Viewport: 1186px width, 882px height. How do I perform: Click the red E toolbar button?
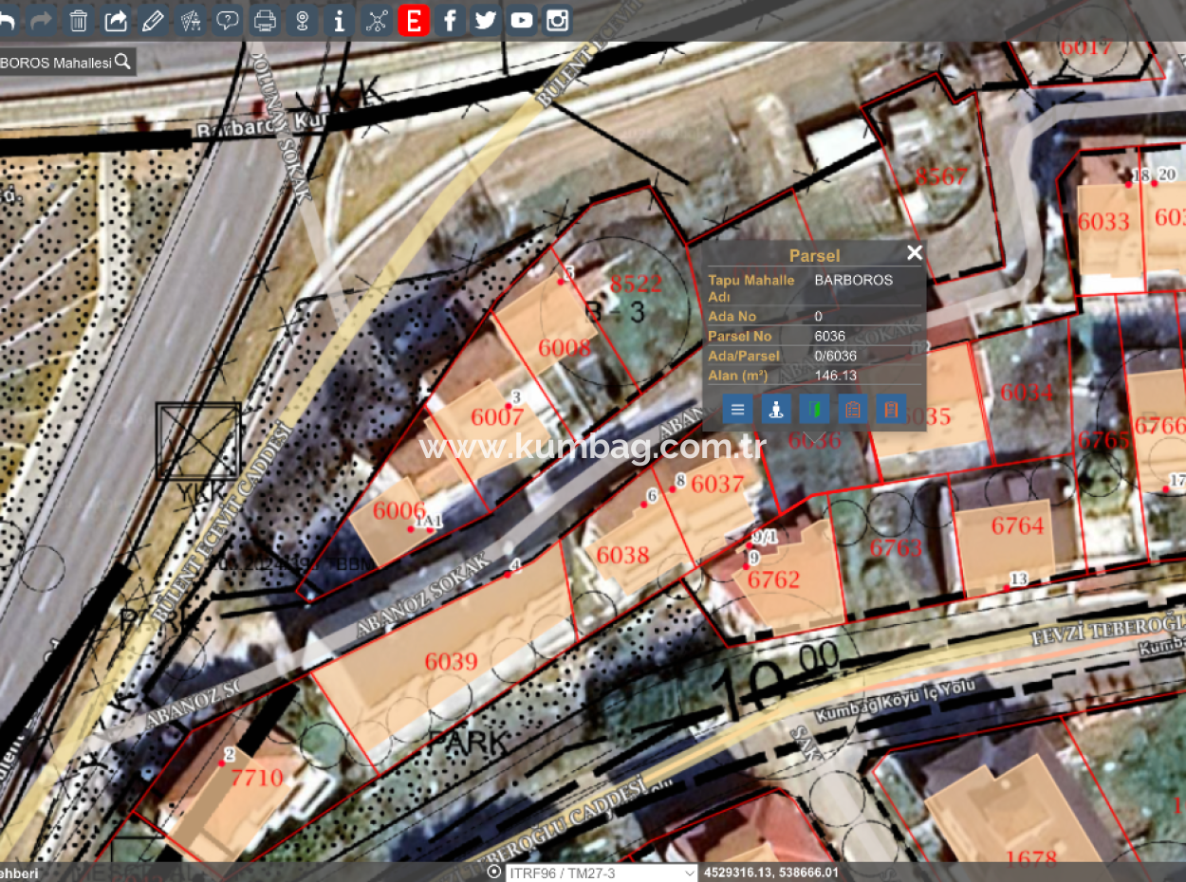[414, 20]
